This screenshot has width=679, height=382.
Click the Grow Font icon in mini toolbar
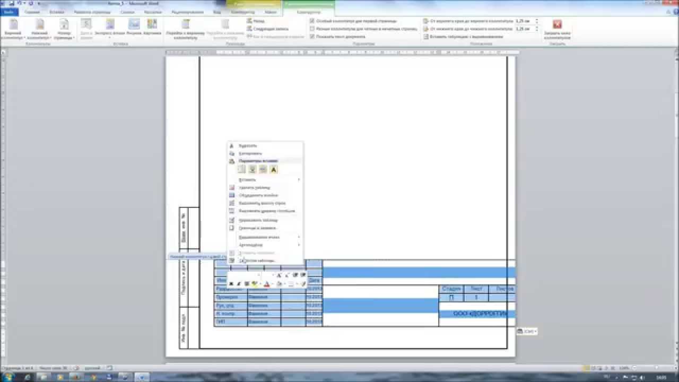pyautogui.click(x=278, y=275)
